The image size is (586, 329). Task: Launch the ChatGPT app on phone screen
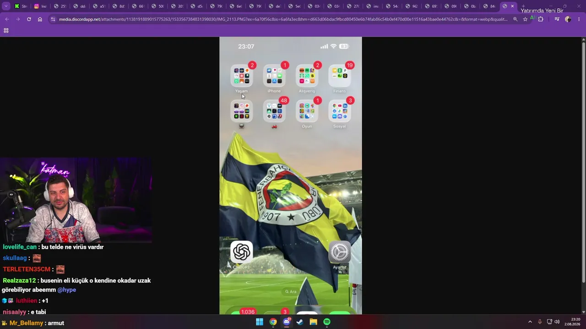point(242,252)
